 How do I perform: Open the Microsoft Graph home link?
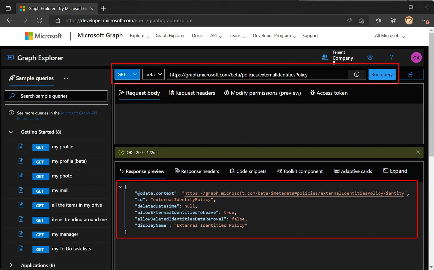100,35
